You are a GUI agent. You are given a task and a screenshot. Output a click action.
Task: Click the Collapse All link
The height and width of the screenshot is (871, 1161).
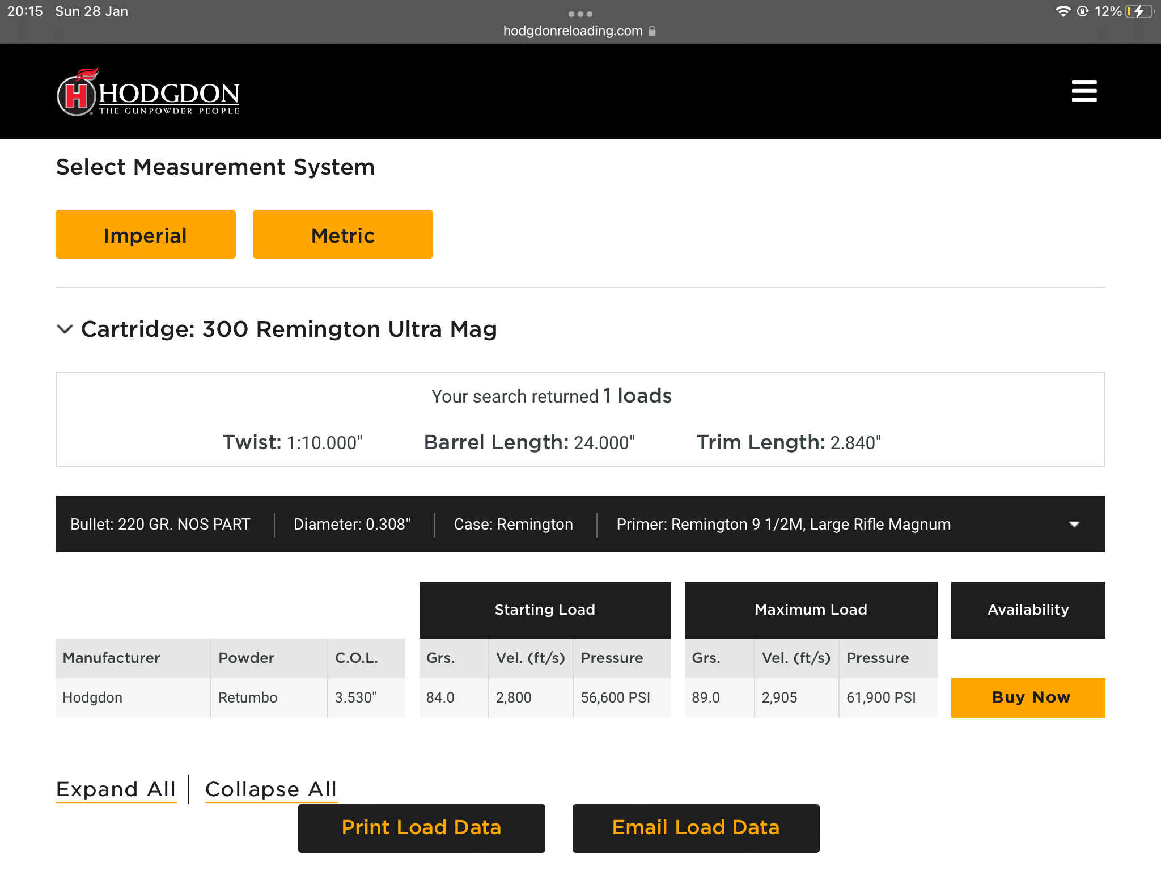(x=272, y=789)
